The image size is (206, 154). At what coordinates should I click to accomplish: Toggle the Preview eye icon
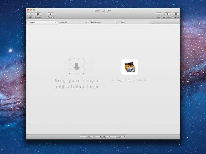pos(176,14)
